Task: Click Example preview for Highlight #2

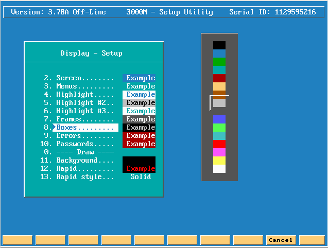Action: (139, 103)
